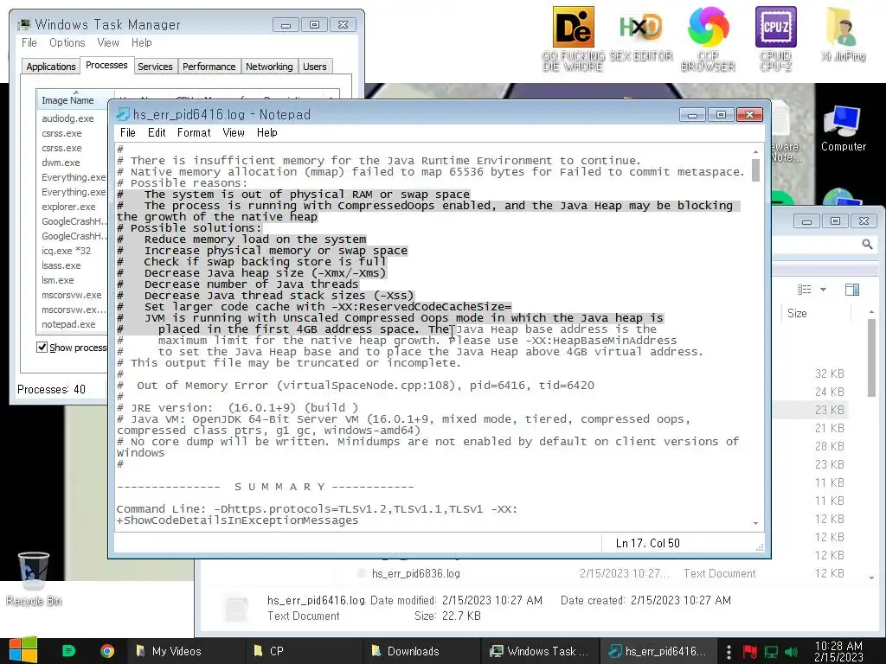Switch to the Applications tab
This screenshot has height=664, width=886.
51,67
